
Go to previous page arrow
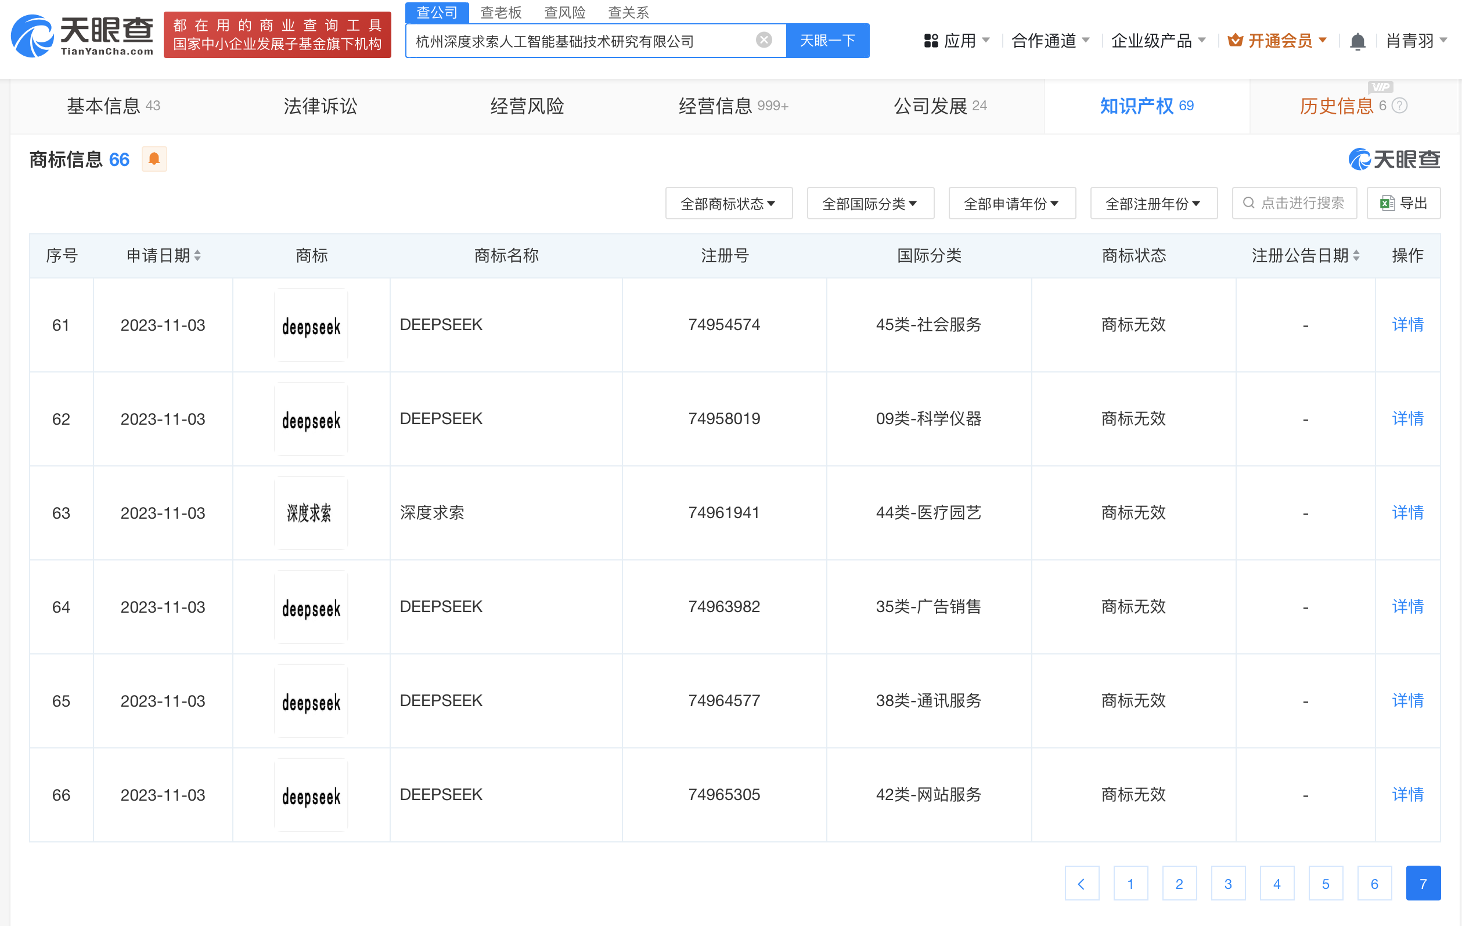coord(1081,883)
